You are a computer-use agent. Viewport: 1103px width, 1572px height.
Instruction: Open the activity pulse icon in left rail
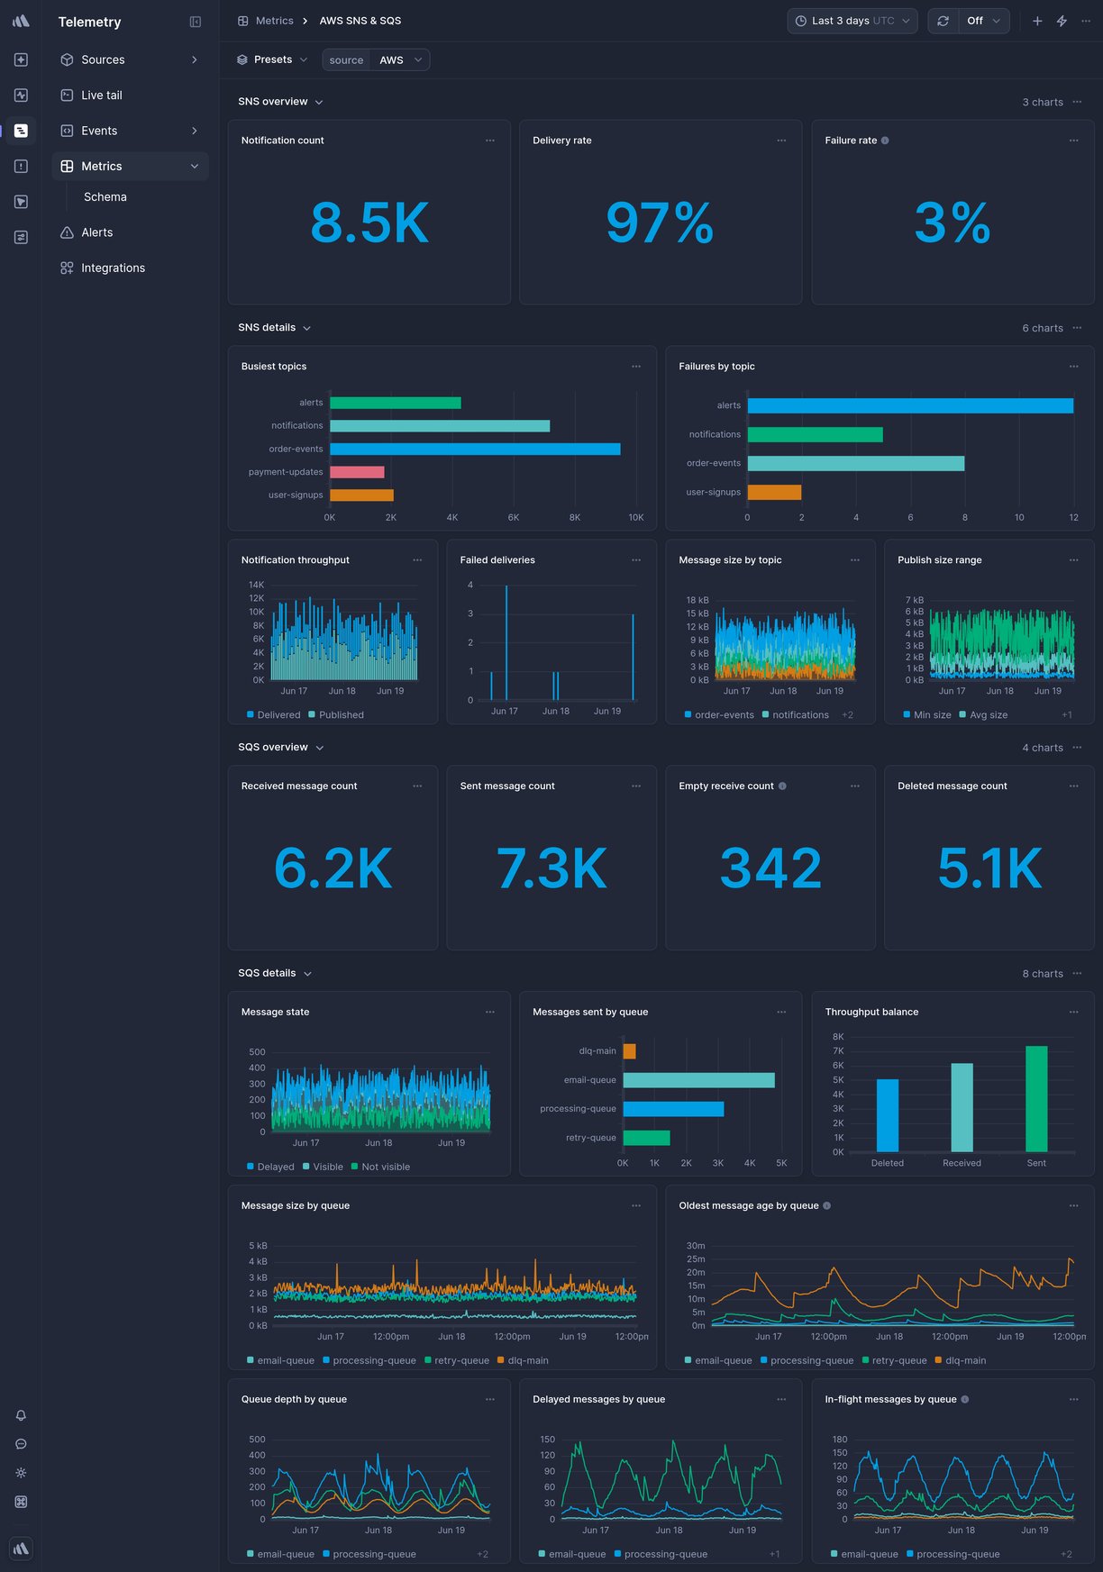tap(21, 95)
